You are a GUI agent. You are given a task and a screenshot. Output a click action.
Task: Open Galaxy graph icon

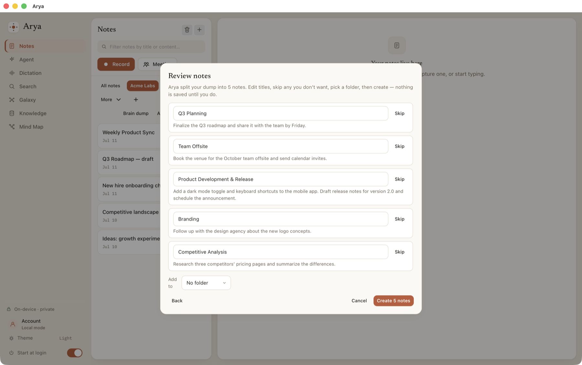coord(12,100)
